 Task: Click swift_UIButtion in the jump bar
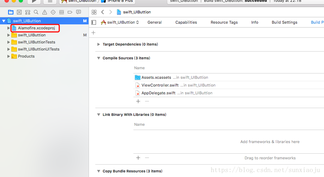coord(137,12)
